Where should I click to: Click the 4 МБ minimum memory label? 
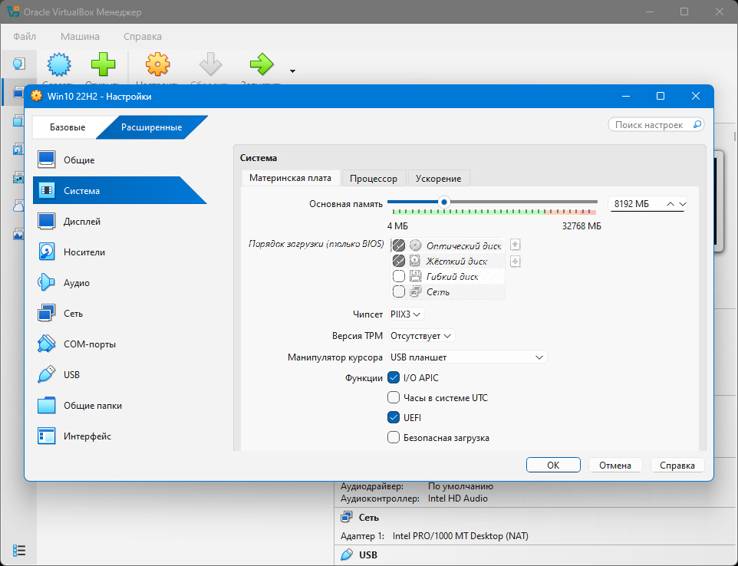click(397, 226)
